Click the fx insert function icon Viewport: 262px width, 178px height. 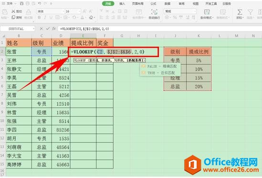54,29
